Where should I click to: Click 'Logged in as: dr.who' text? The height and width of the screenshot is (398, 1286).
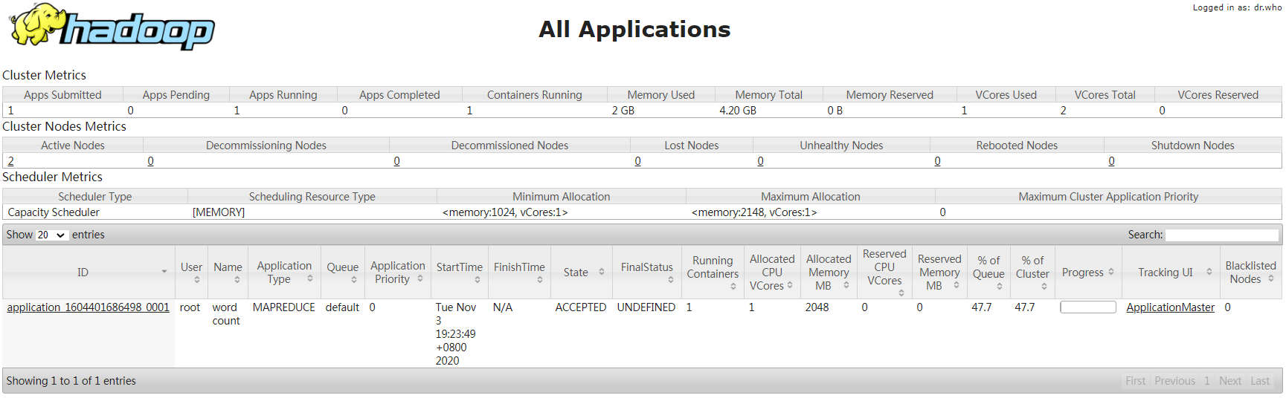click(1237, 7)
